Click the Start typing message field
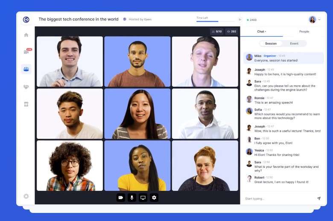The image size is (333, 221). coord(278,198)
